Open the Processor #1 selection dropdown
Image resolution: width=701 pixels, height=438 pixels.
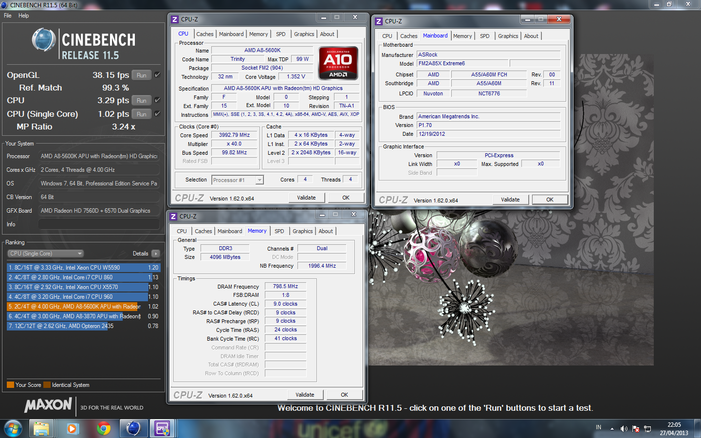coord(238,180)
